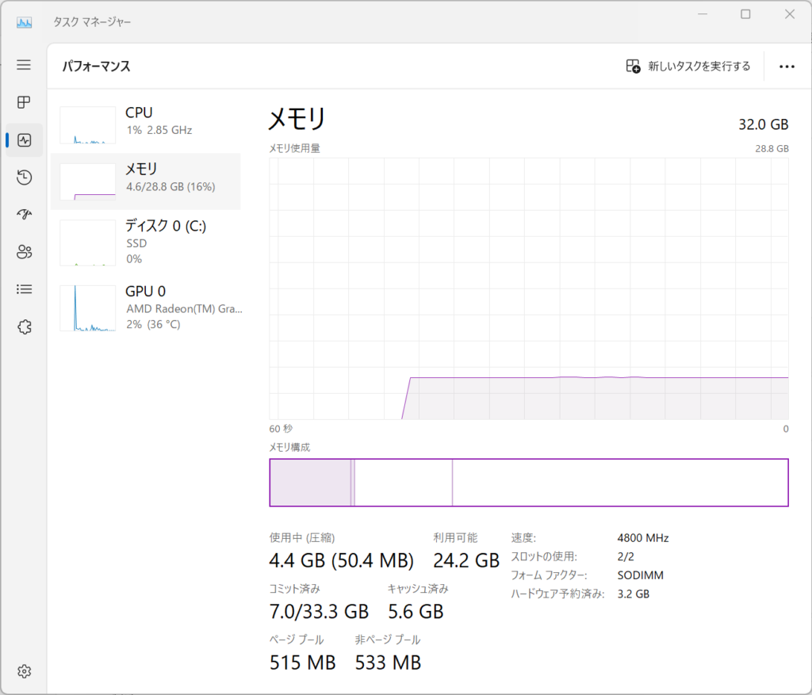The image size is (812, 695).
Task: Click the GPU mini graph thumbnail
Action: pos(87,308)
